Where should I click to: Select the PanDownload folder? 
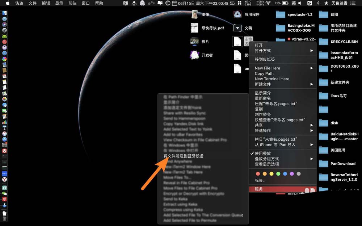click(323, 164)
